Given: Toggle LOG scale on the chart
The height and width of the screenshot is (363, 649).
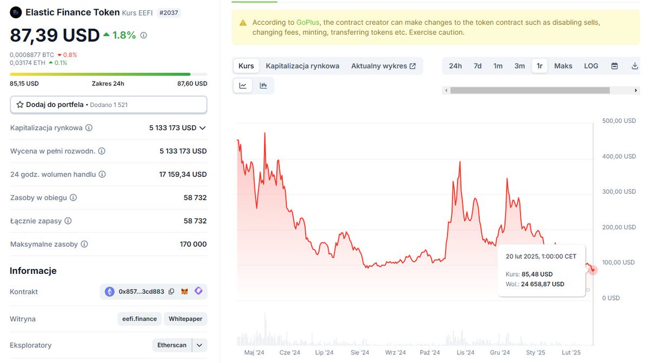Looking at the screenshot, I should pos(591,66).
